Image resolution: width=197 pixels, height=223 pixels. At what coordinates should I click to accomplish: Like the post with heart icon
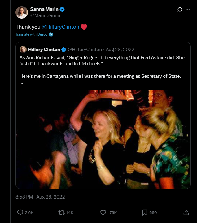click(x=103, y=212)
